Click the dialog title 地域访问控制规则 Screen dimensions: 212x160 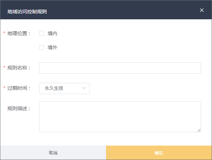tap(27, 11)
